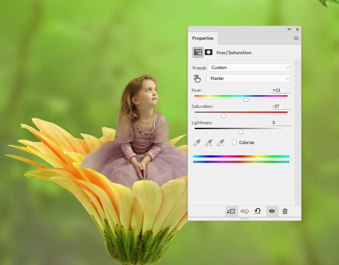Click the Lightness label
Screen dimensions: 339x265
click(x=202, y=122)
